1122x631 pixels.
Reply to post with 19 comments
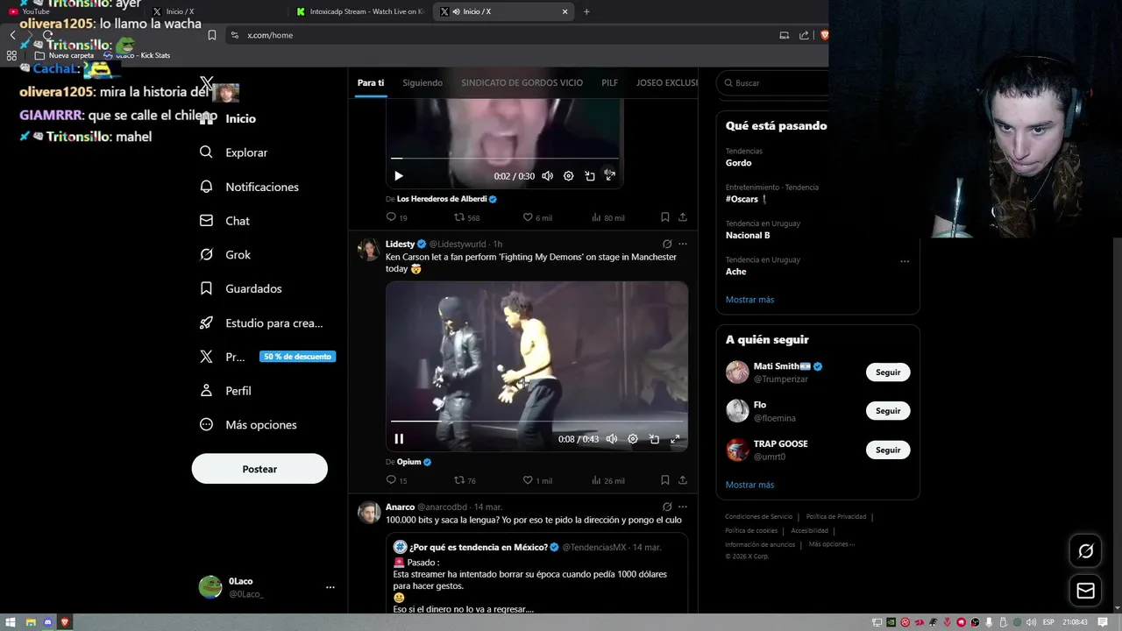pyautogui.click(x=396, y=217)
